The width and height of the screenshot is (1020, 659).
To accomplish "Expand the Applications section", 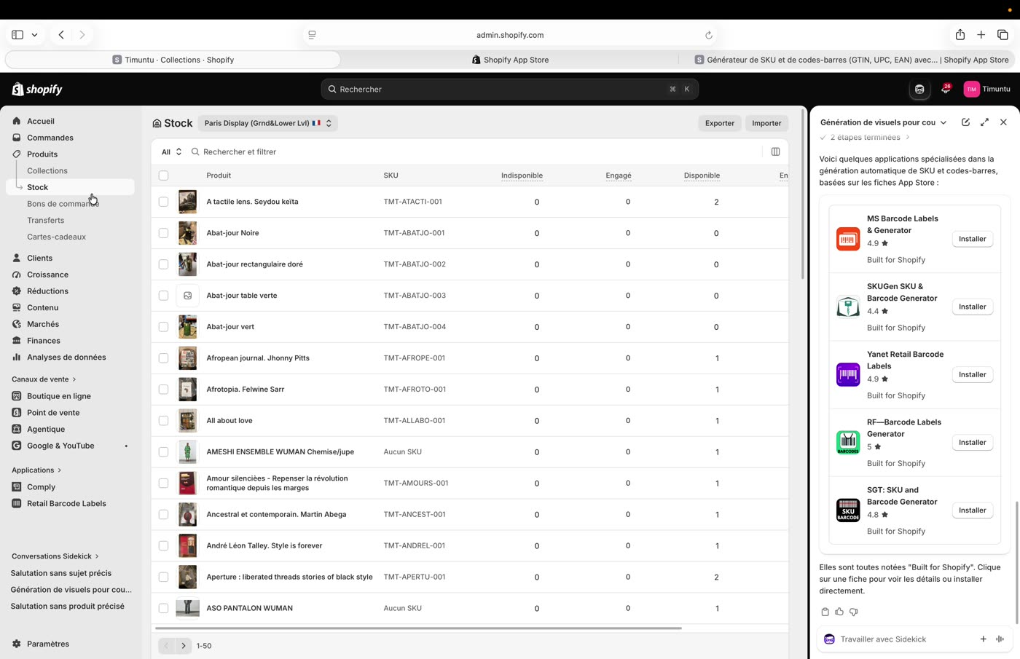I will tap(36, 470).
